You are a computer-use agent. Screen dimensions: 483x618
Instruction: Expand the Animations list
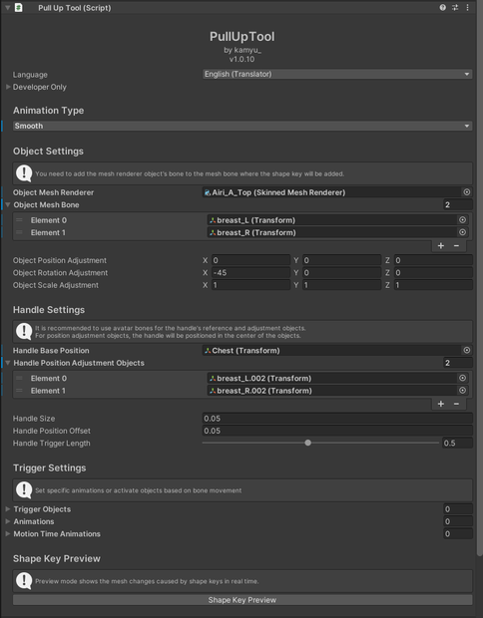[x=8, y=521]
